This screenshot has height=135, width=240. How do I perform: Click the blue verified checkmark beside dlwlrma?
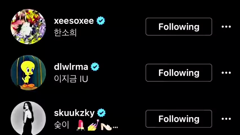coord(95,67)
